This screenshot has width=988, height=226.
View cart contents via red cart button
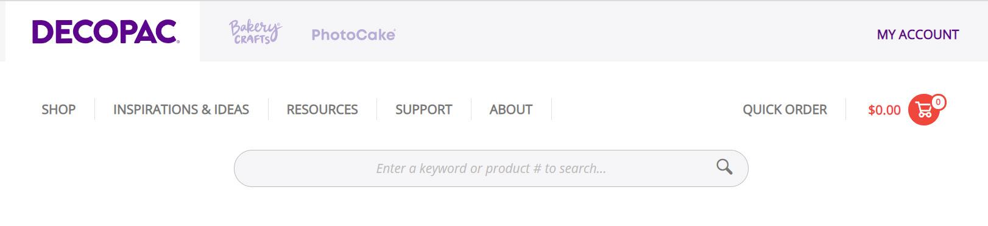pyautogui.click(x=923, y=110)
